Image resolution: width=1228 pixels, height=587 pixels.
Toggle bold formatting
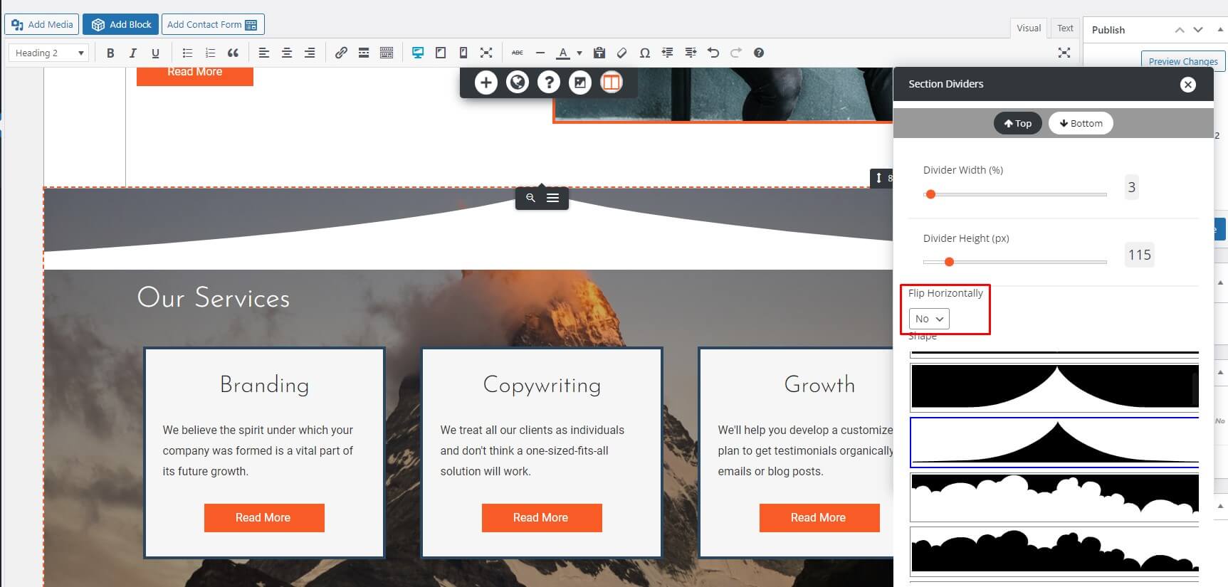[x=110, y=53]
